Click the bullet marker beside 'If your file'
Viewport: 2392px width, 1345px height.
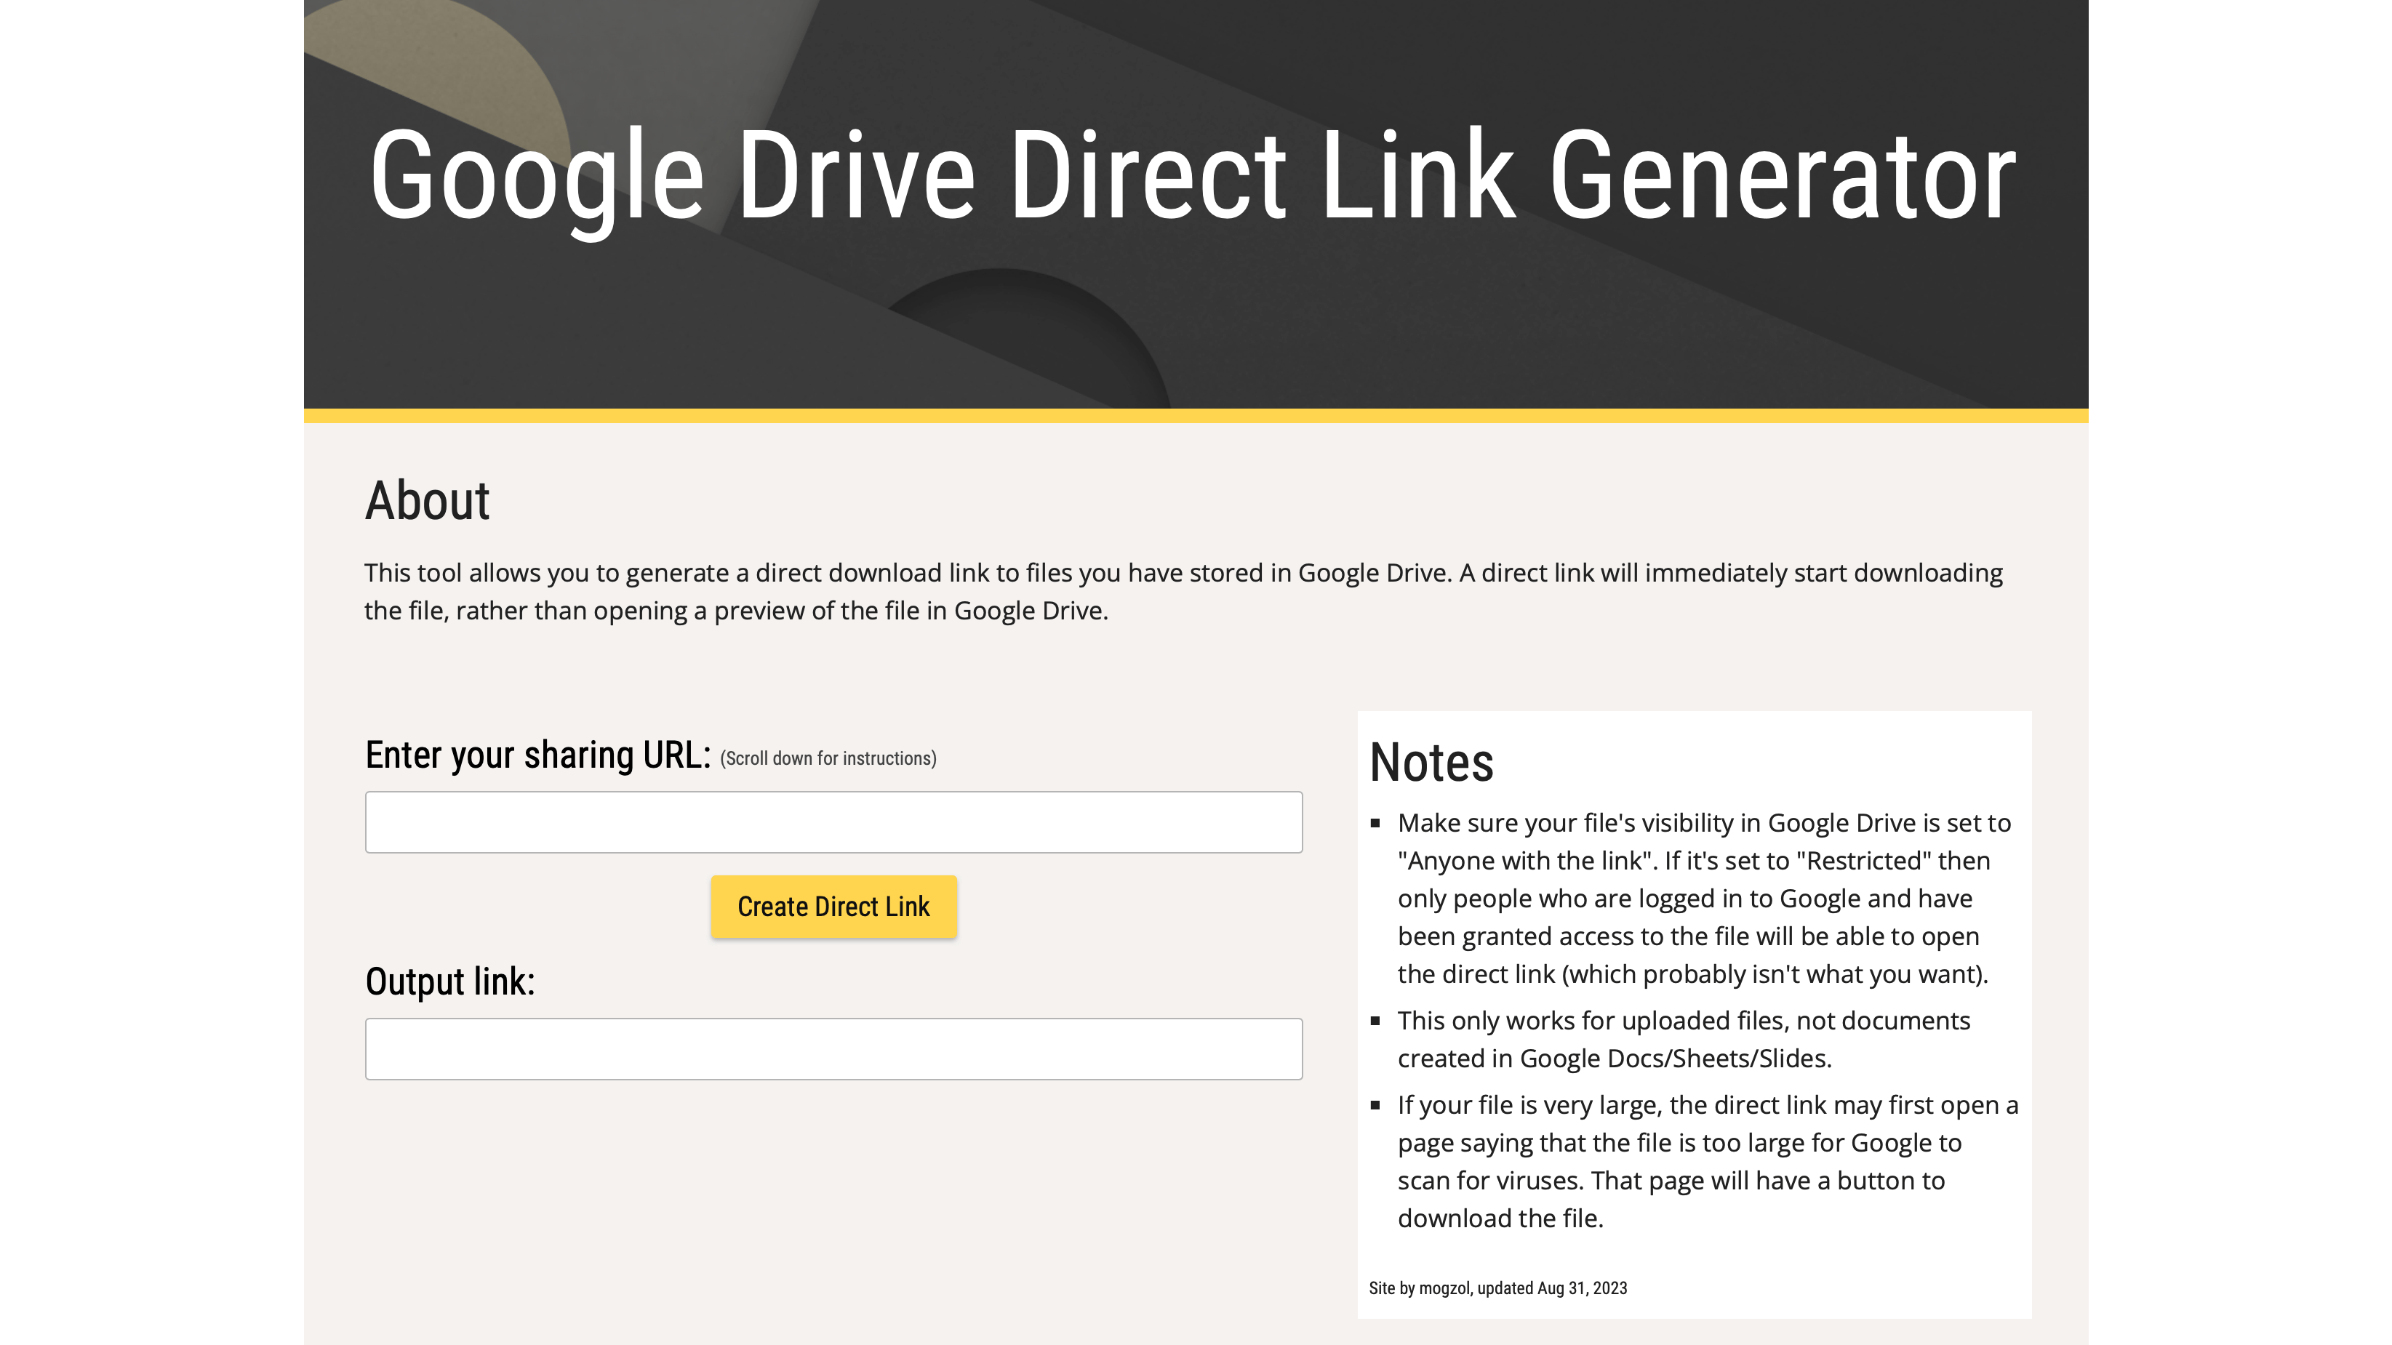tap(1375, 1106)
